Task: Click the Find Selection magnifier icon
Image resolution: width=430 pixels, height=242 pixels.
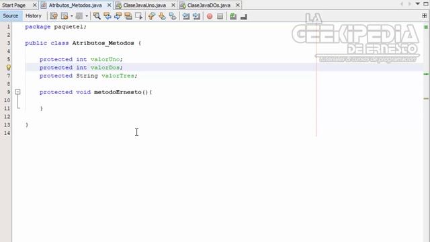Action: click(97, 16)
